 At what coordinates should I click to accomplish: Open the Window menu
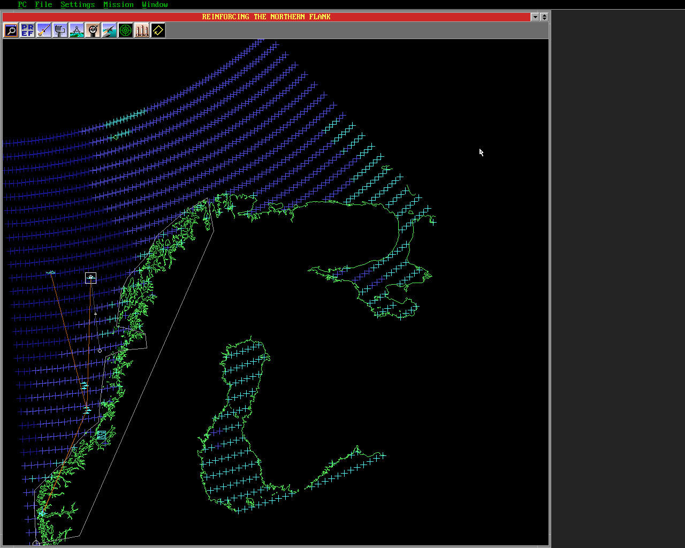tap(155, 4)
